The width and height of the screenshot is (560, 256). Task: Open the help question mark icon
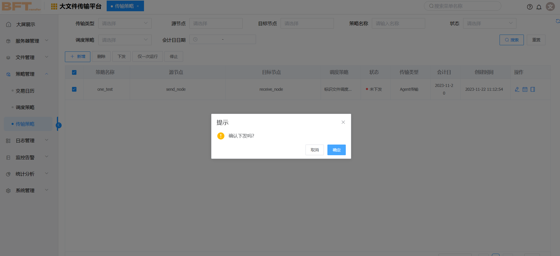530,7
